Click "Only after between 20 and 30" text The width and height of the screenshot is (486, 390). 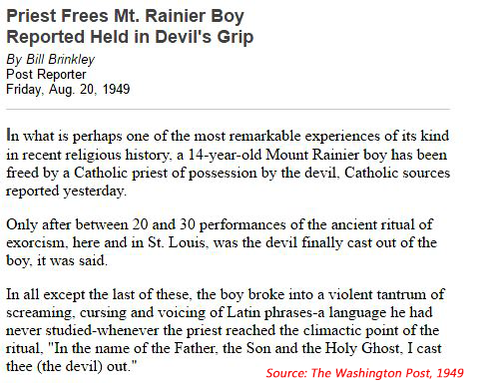(101, 224)
